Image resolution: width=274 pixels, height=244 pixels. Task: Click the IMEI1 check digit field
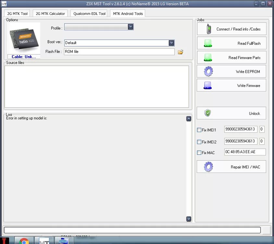262,129
